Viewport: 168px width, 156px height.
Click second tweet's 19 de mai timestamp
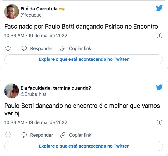click(x=48, y=122)
